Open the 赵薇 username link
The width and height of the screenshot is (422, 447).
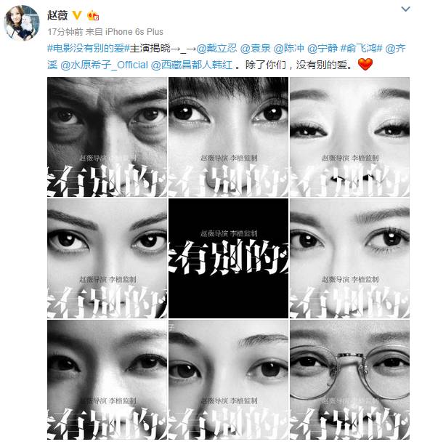click(x=57, y=15)
